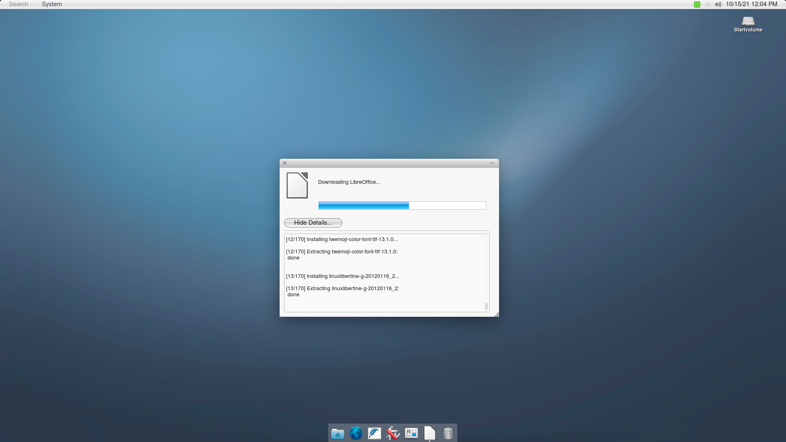Click the Search field in menu bar
The height and width of the screenshot is (442, 786).
click(18, 4)
